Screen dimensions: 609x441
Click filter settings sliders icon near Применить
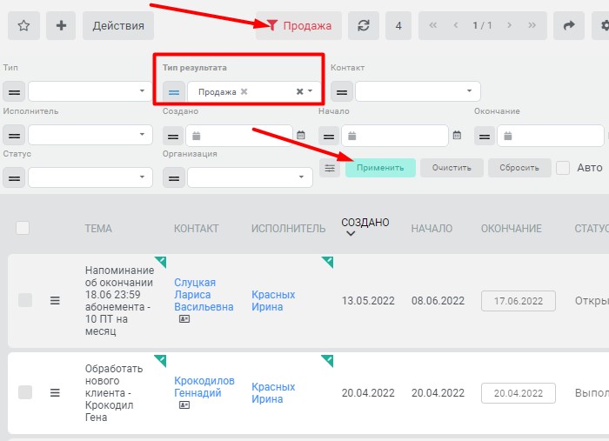(330, 168)
